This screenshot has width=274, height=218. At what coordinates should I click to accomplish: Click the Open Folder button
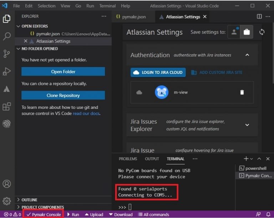click(63, 72)
